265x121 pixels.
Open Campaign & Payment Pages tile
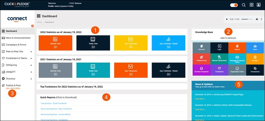click(x=237, y=59)
